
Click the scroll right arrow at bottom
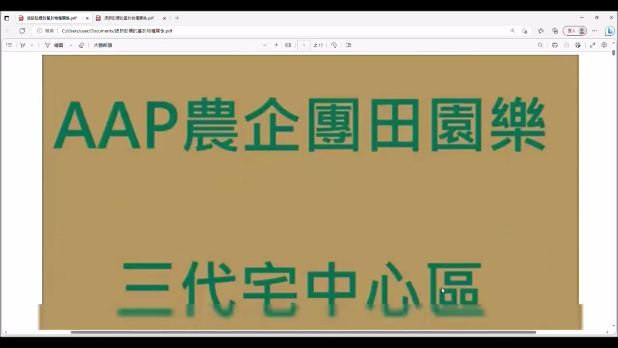tap(607, 332)
